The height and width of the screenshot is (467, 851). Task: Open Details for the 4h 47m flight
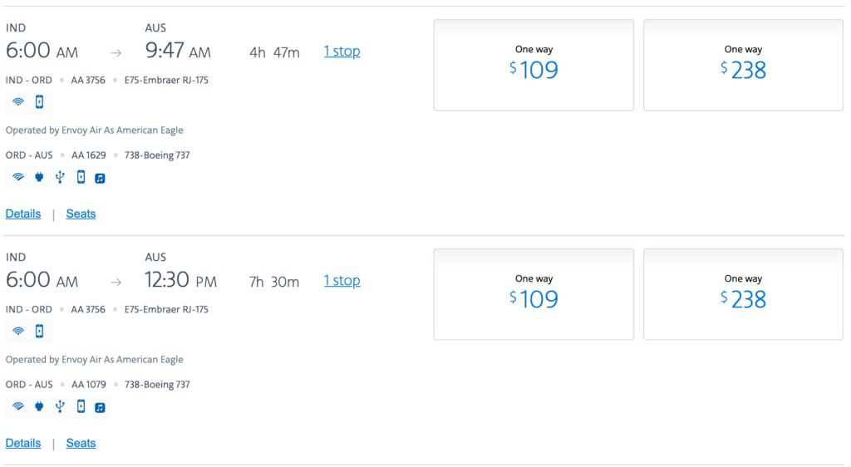(22, 214)
